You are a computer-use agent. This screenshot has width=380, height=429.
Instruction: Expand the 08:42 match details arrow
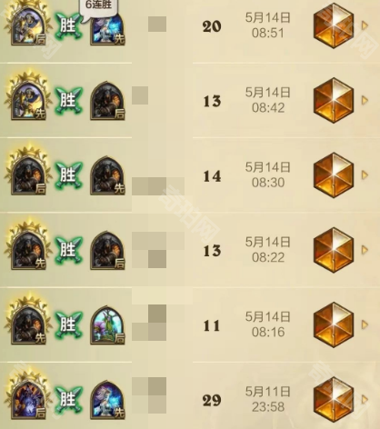coord(365,100)
